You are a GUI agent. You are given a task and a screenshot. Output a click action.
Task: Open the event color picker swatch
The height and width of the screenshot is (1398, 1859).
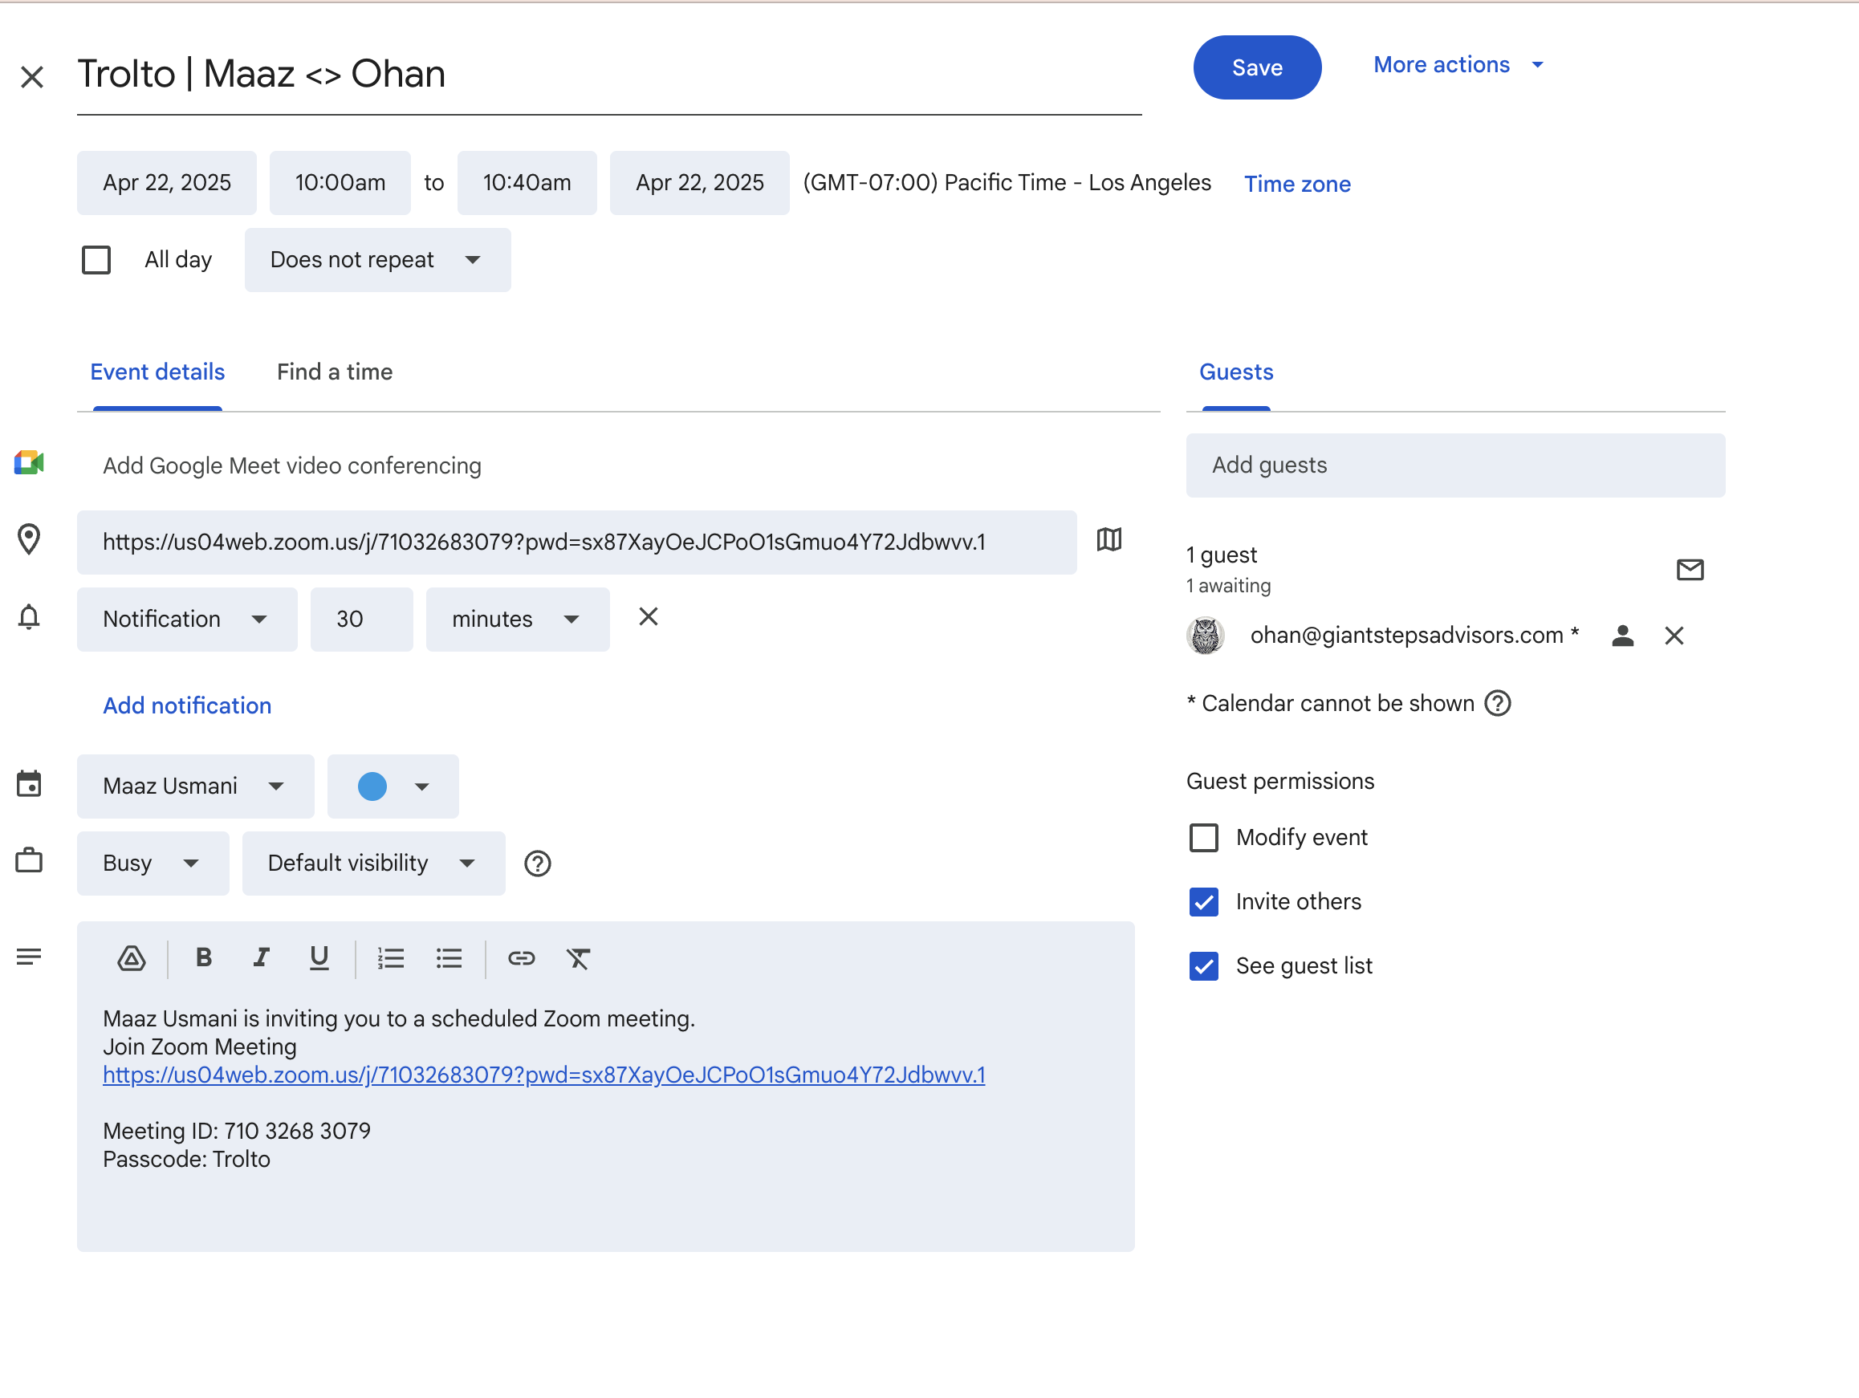tap(393, 787)
